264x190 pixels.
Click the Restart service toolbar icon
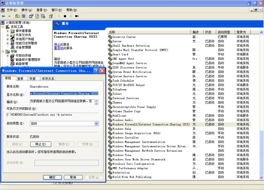(77, 16)
